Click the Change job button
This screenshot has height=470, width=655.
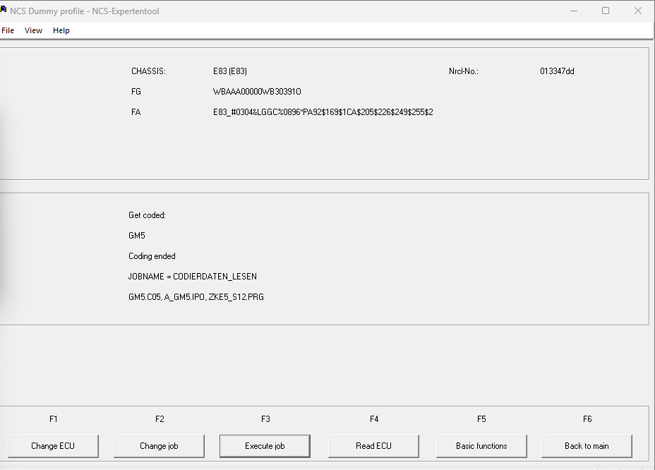pos(159,446)
